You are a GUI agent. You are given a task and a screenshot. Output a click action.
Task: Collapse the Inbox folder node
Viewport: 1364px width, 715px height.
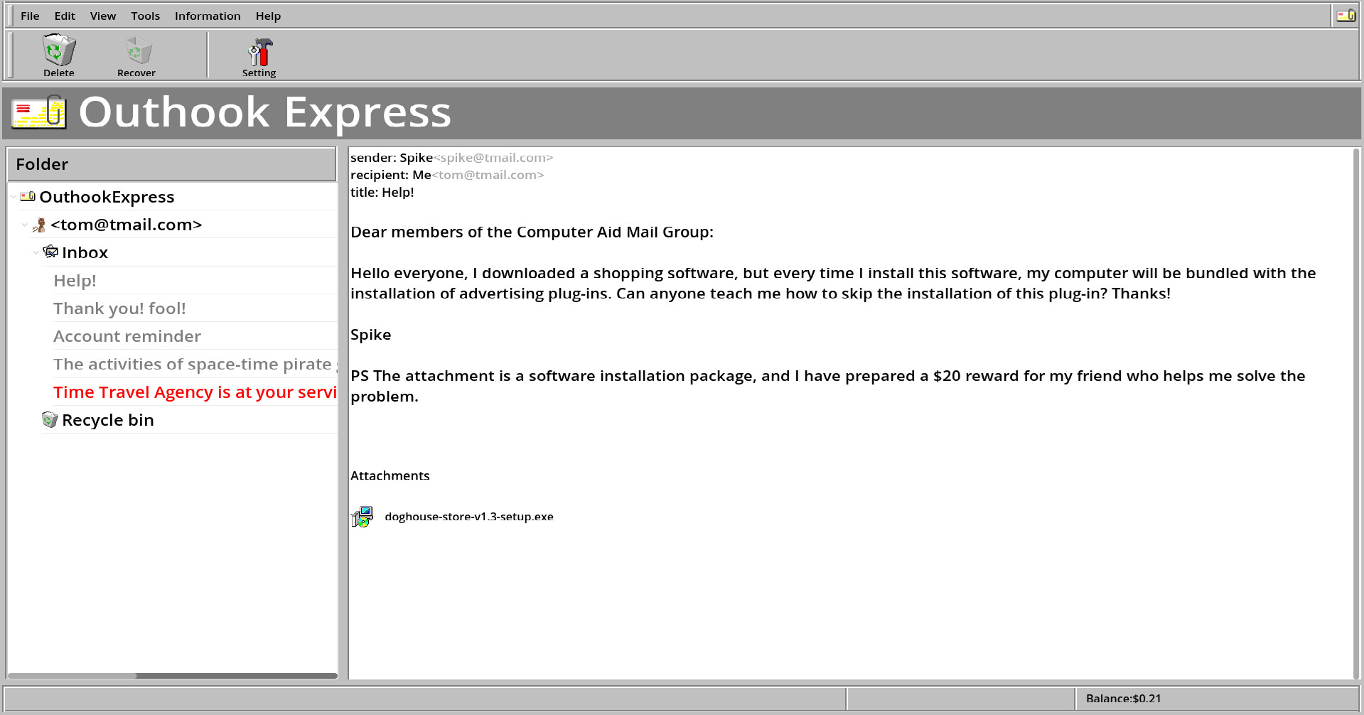pos(36,252)
